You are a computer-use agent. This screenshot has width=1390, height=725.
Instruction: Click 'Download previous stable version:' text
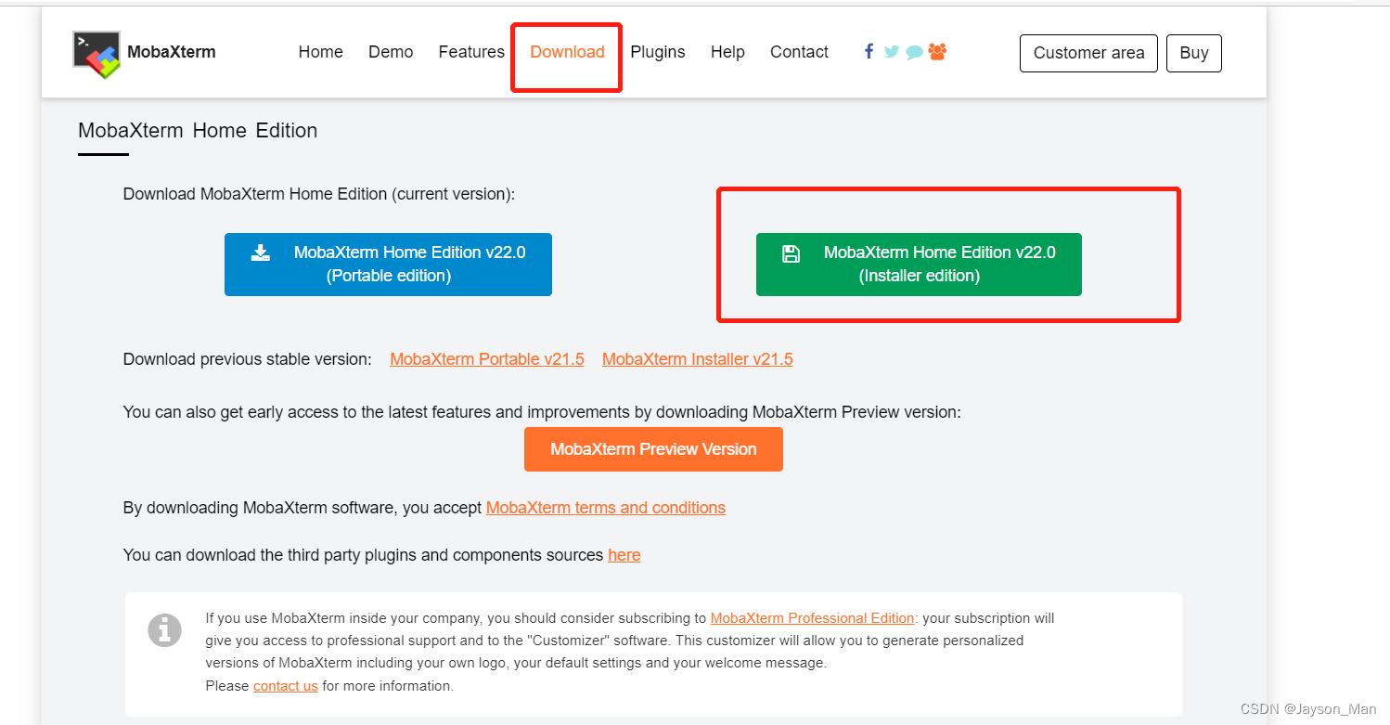(248, 359)
